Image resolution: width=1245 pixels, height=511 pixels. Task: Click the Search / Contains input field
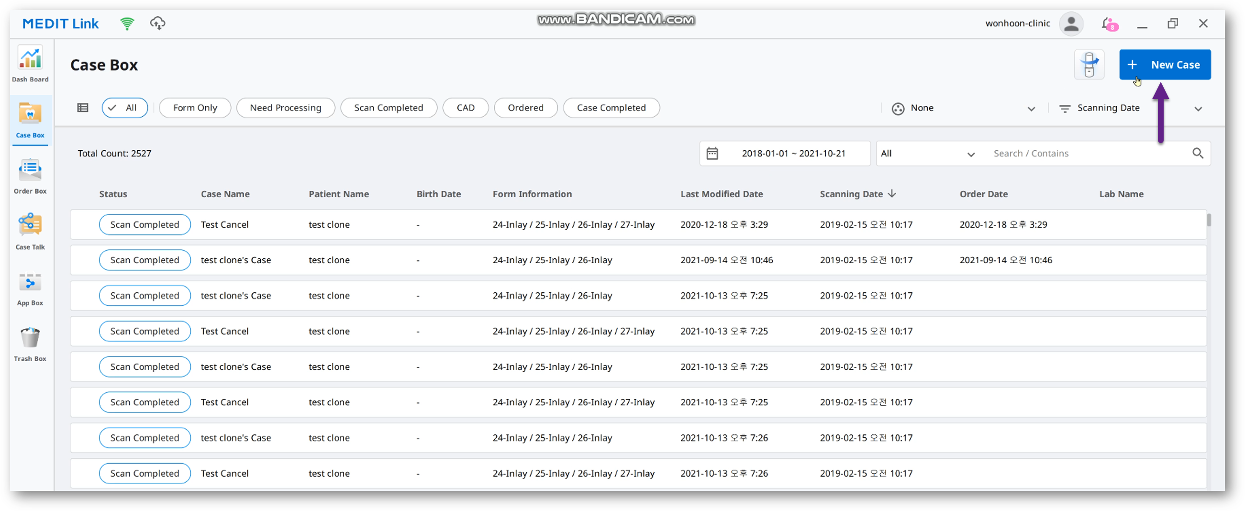pyautogui.click(x=1089, y=154)
